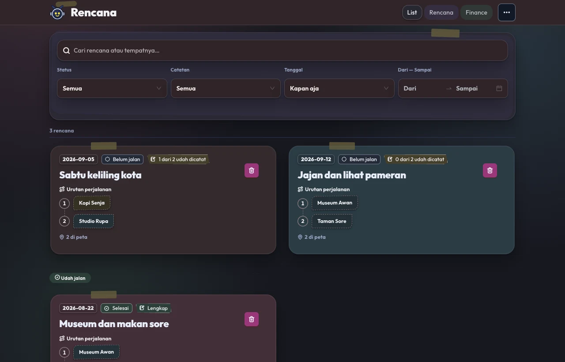The image size is (565, 362).
Task: Click the check icon on Udah jalan label
Action: (x=57, y=278)
